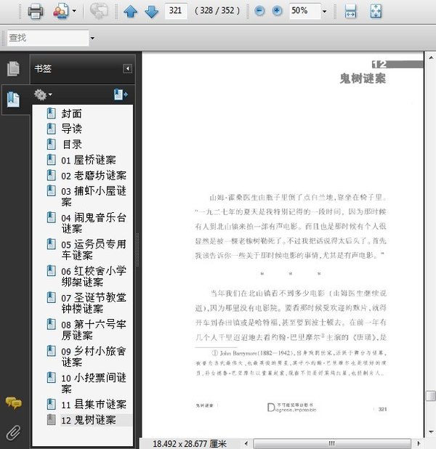The width and height of the screenshot is (436, 449).
Task: Open the attachments paperclip panel
Action: pos(12,432)
